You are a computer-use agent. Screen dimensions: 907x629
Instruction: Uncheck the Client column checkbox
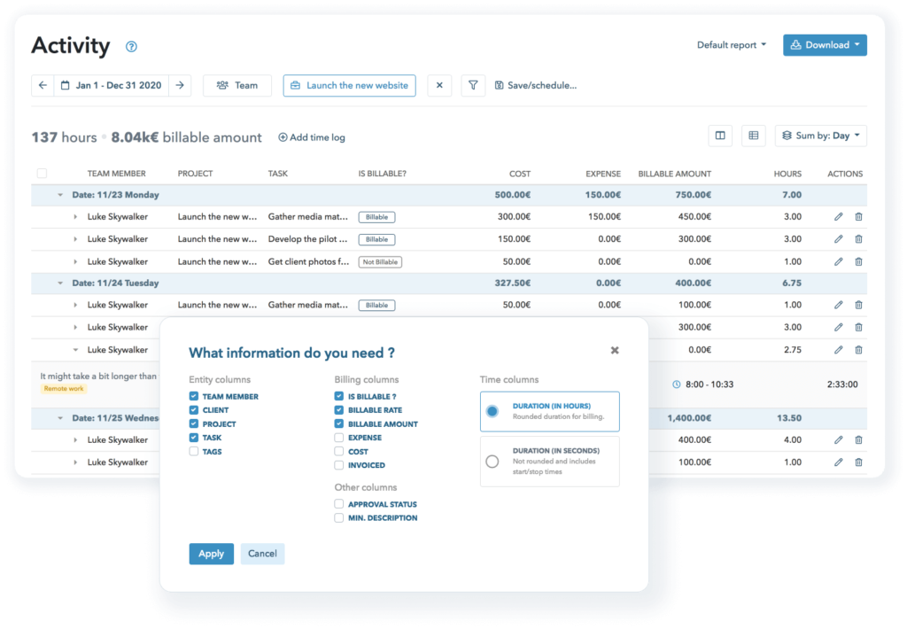(x=194, y=409)
